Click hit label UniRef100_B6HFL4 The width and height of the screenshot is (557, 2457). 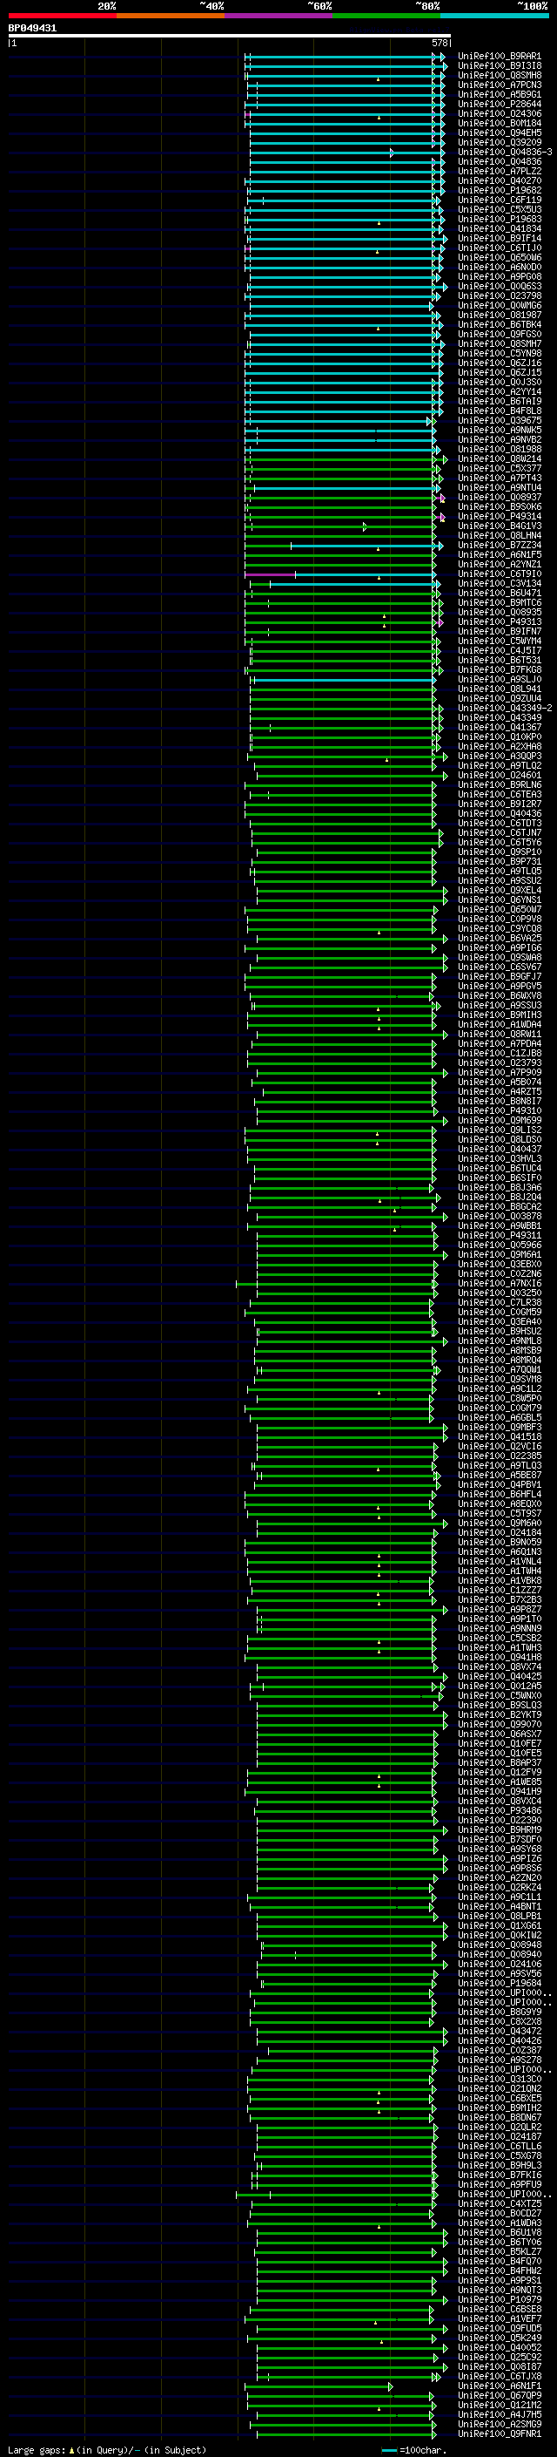tap(499, 1495)
